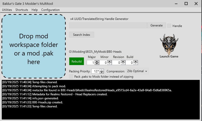Increase the Major version number
Screen dimensions: 202x121
pos(97,62)
